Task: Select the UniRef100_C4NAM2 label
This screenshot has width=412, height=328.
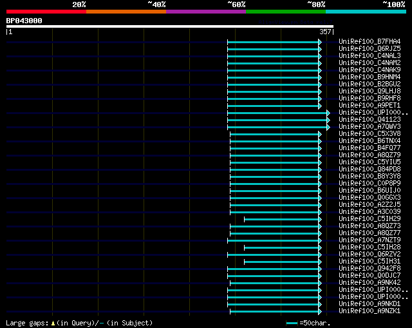Action: tap(370, 63)
